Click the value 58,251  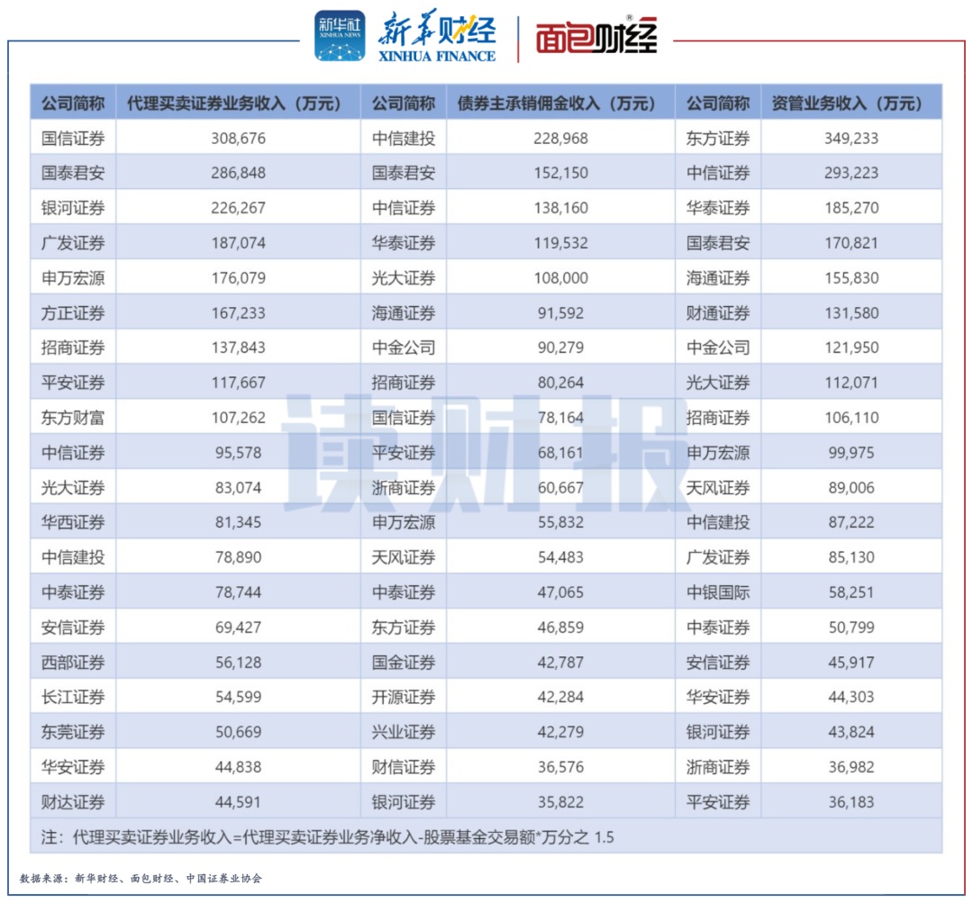click(x=851, y=592)
